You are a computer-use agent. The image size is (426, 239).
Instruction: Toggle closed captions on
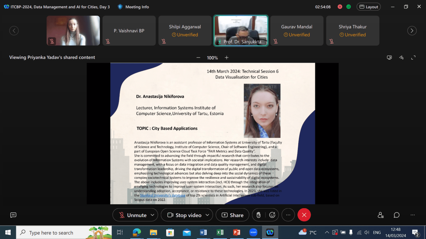pos(13,215)
